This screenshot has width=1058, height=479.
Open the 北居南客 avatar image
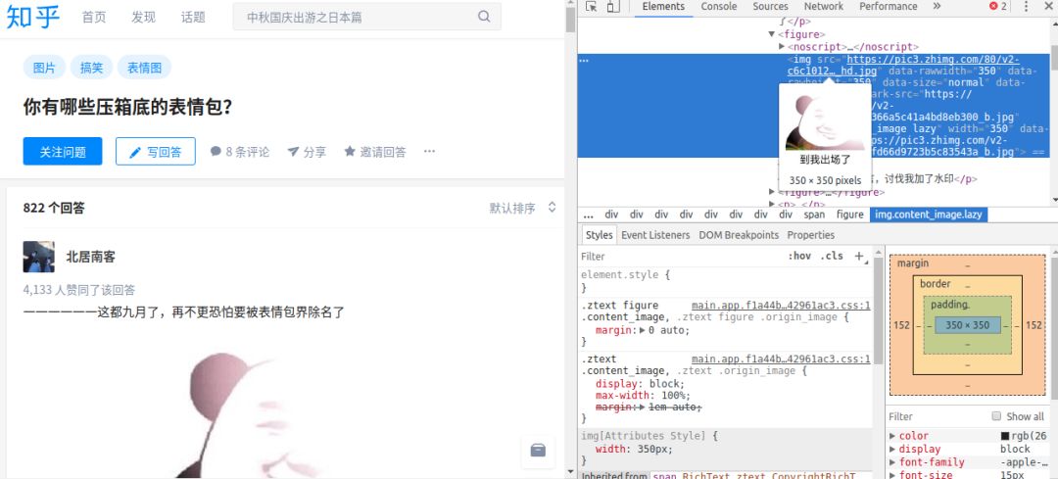click(x=38, y=257)
